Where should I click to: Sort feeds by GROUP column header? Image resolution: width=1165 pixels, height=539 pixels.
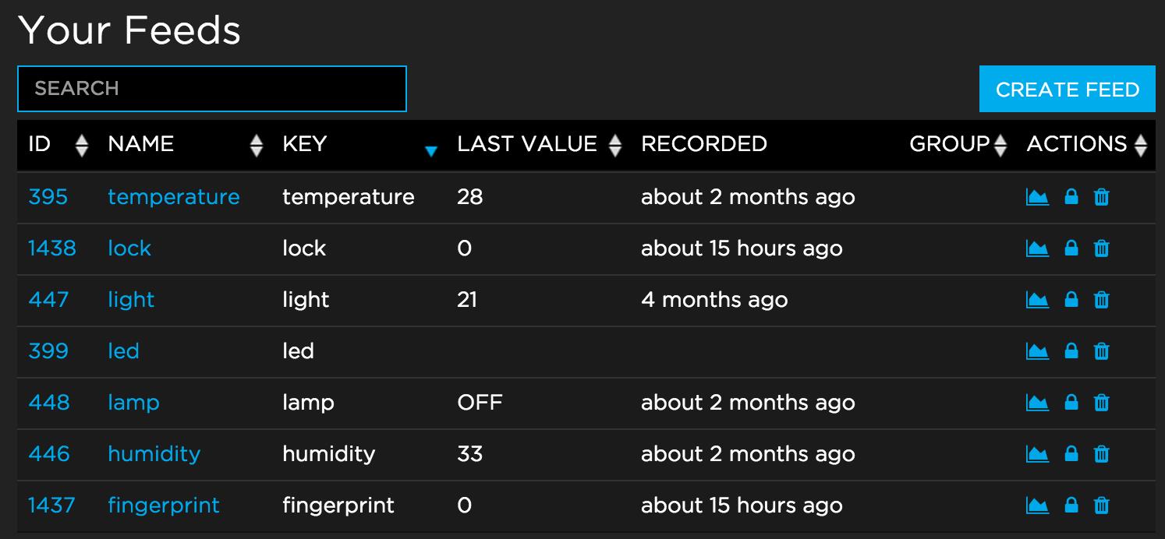[x=1000, y=146]
